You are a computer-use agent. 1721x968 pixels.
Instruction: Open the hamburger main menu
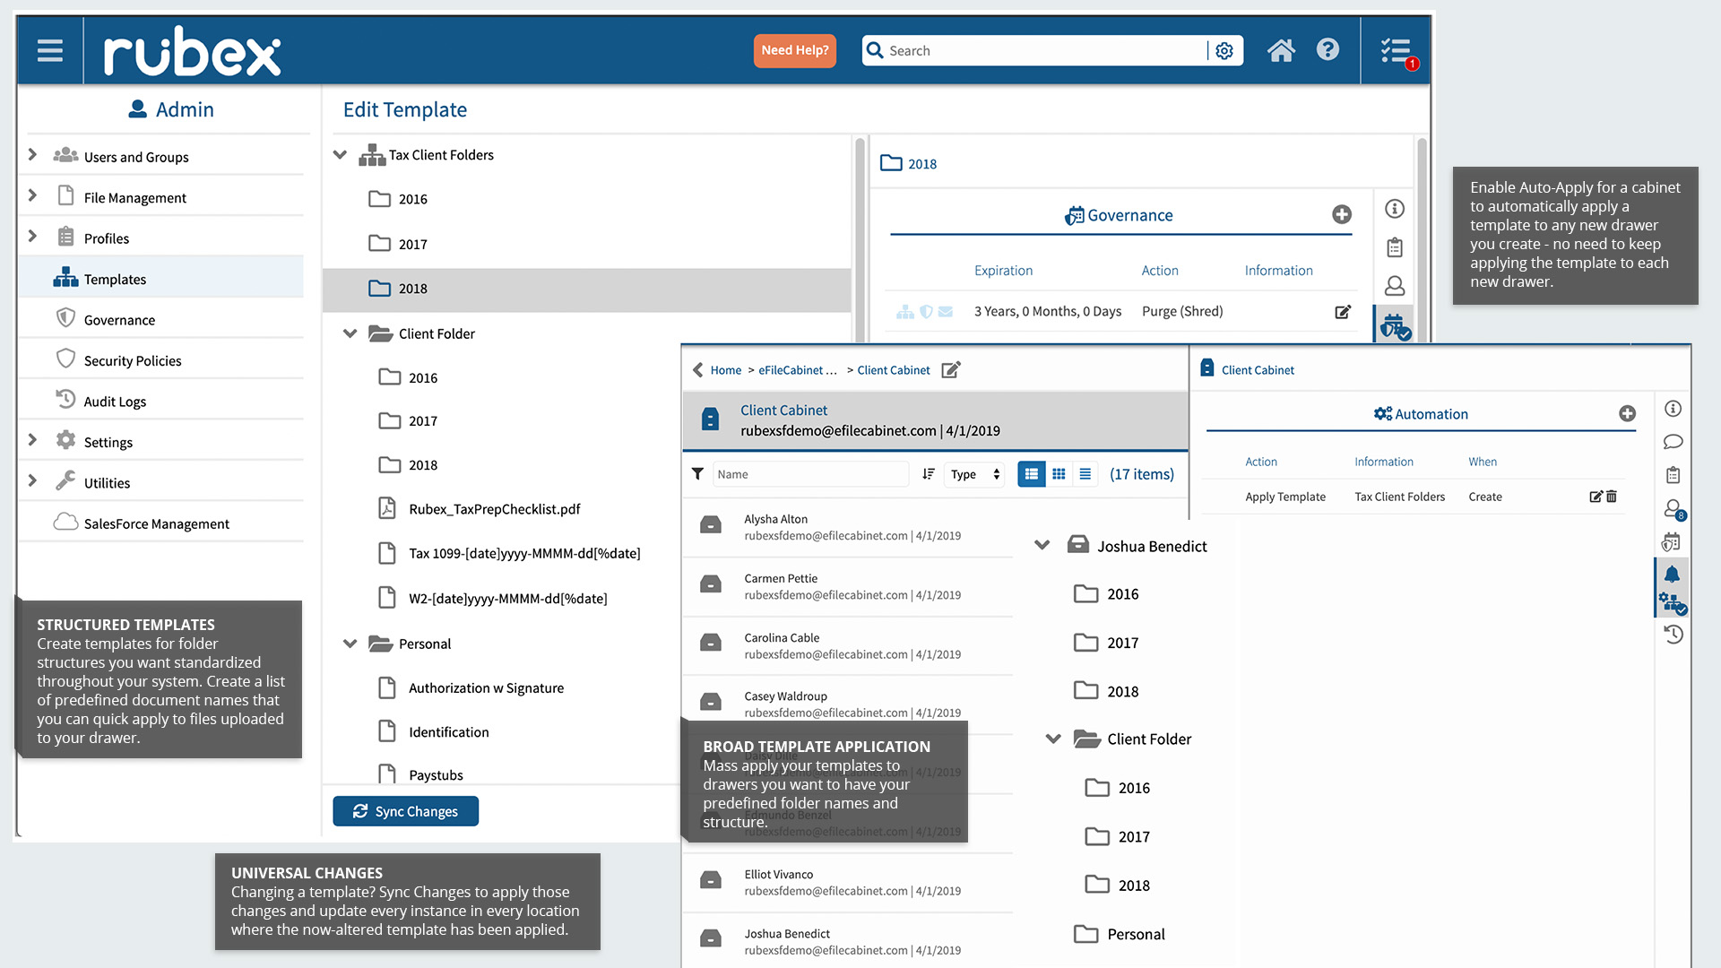50,51
